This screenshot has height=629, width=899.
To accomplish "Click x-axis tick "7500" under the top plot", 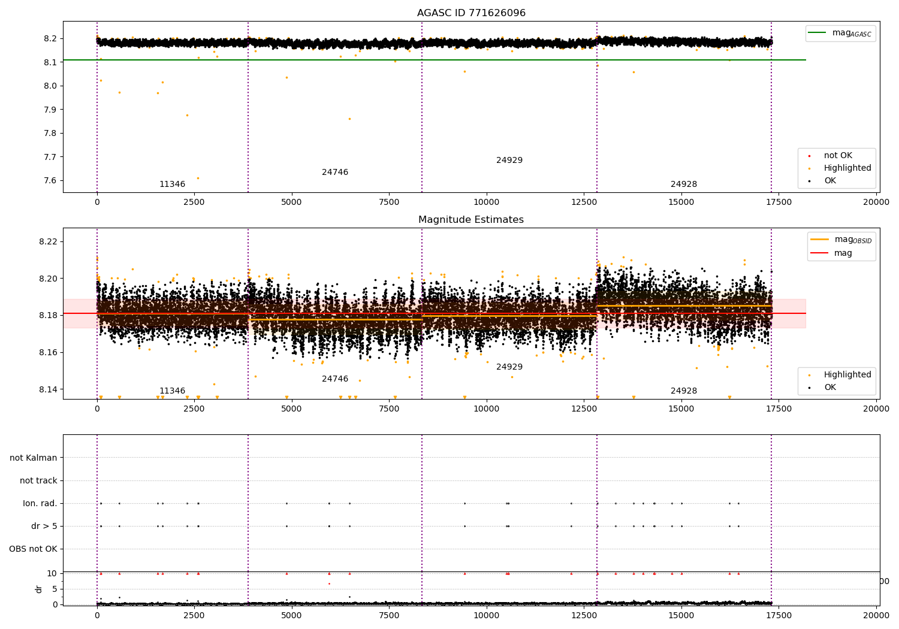I will point(389,202).
